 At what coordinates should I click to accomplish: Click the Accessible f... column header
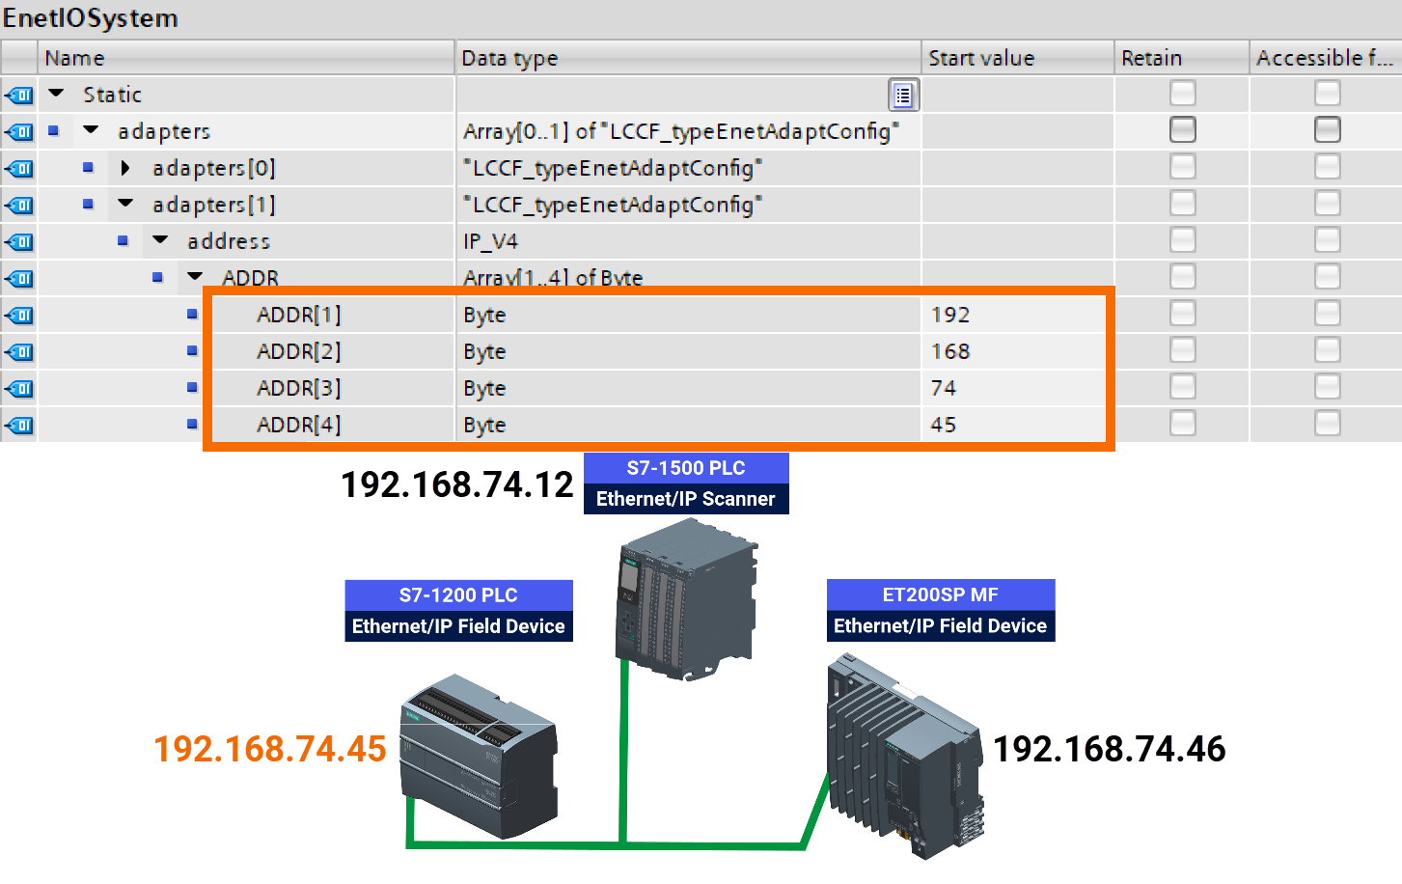tap(1326, 58)
